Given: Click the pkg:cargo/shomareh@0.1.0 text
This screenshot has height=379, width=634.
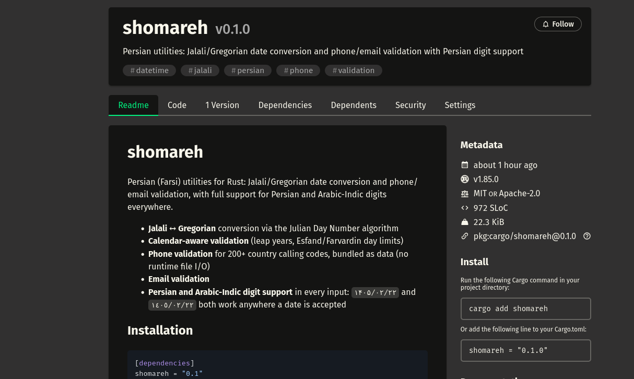Looking at the screenshot, I should [524, 236].
